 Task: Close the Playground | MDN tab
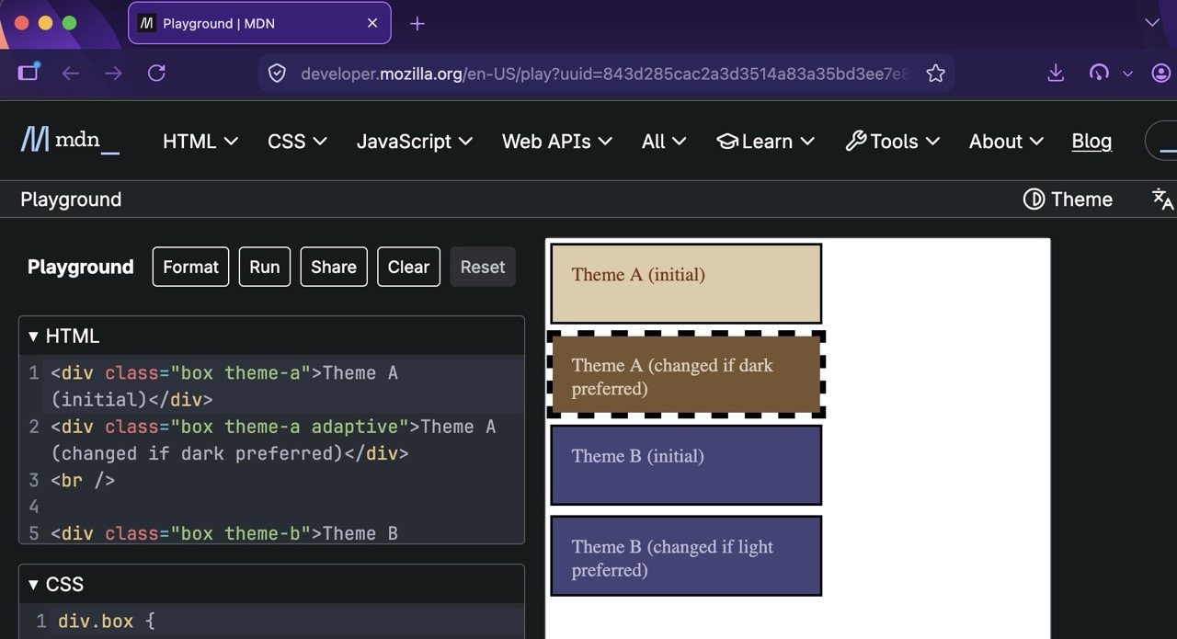click(x=372, y=23)
